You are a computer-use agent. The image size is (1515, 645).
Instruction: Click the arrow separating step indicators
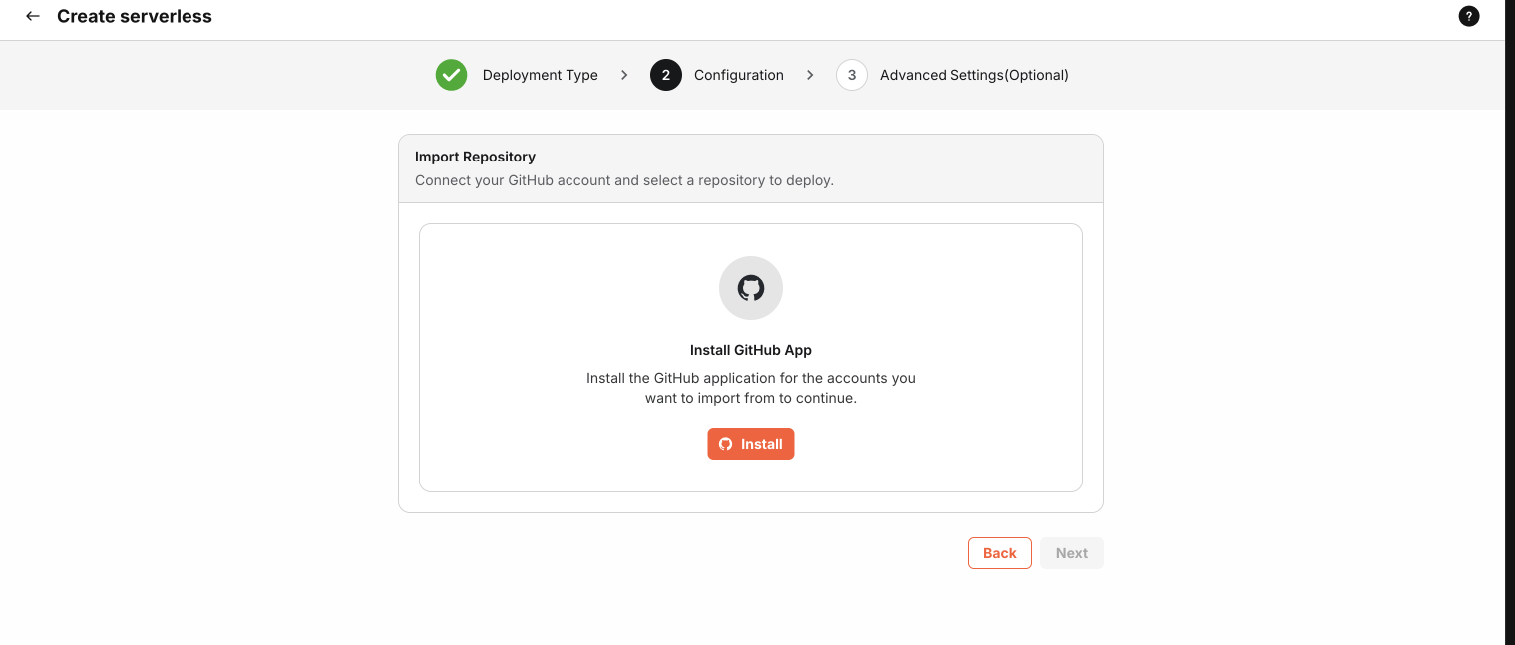tap(623, 75)
